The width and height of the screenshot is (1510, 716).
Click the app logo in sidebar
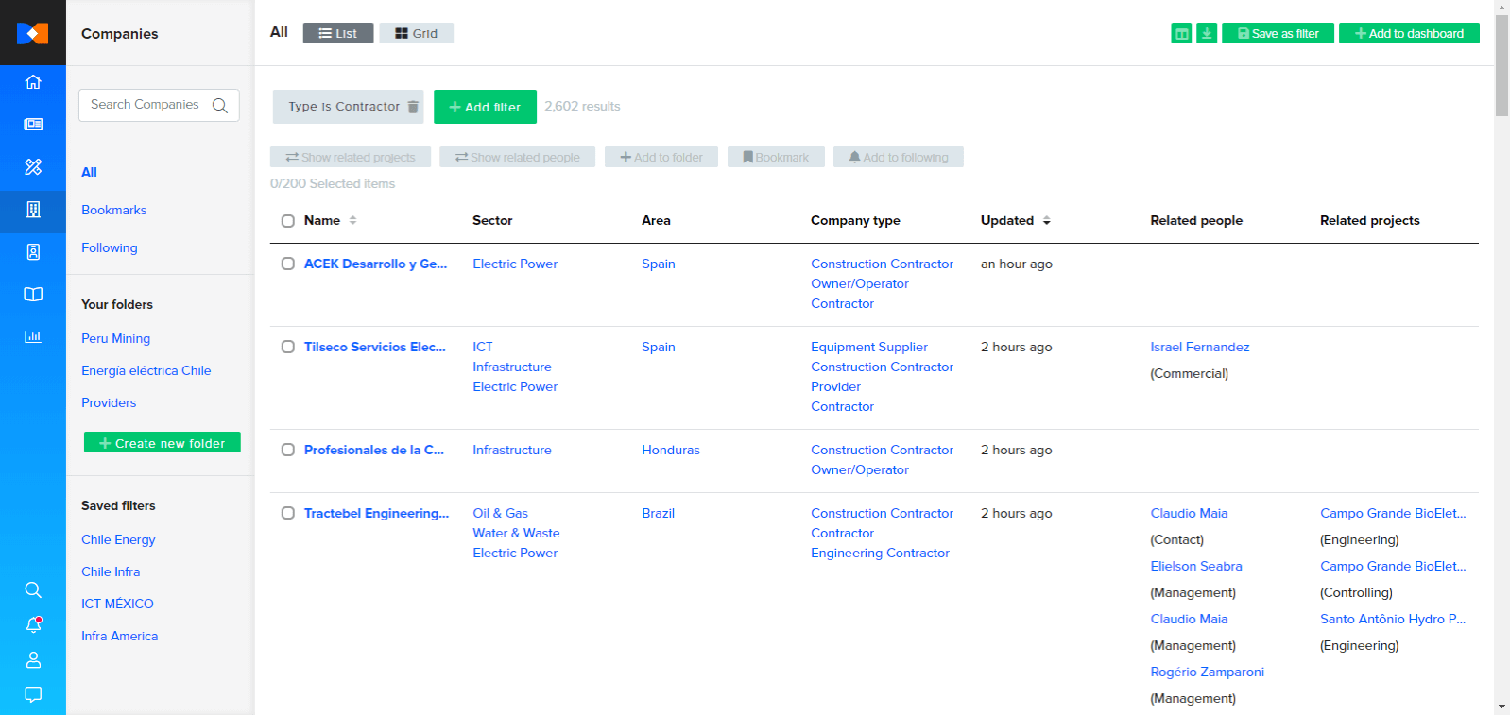click(x=33, y=33)
